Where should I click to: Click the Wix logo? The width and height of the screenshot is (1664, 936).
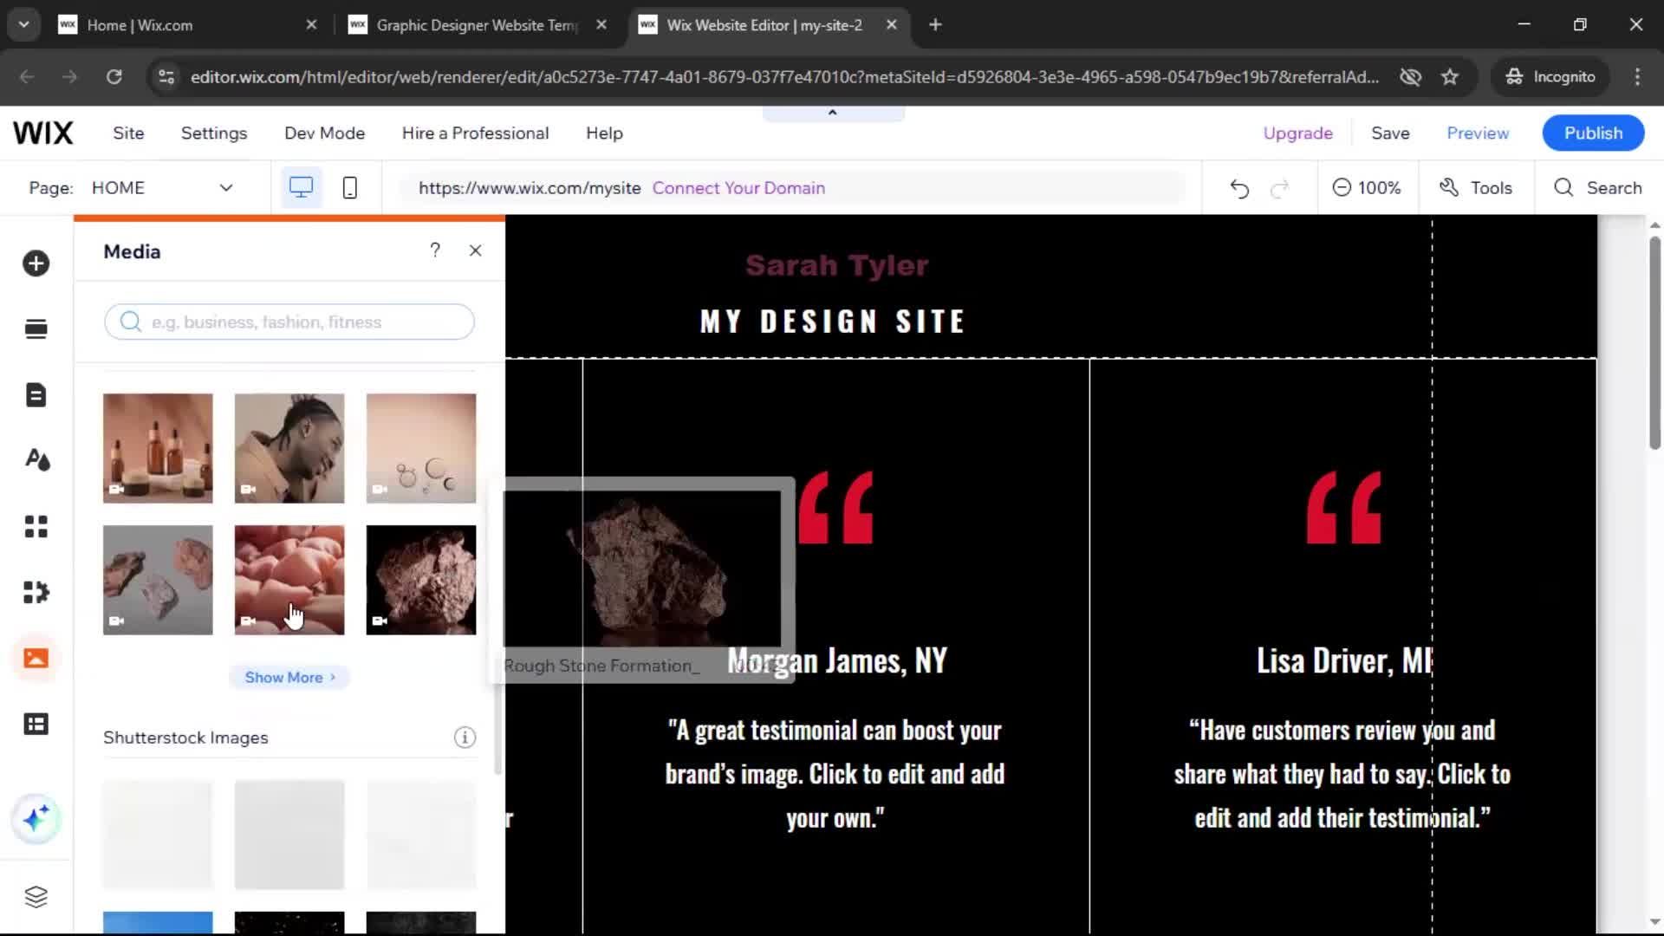pyautogui.click(x=43, y=133)
